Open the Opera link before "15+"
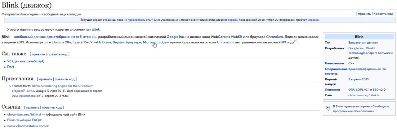This screenshot has height=129, width=397. (78, 42)
